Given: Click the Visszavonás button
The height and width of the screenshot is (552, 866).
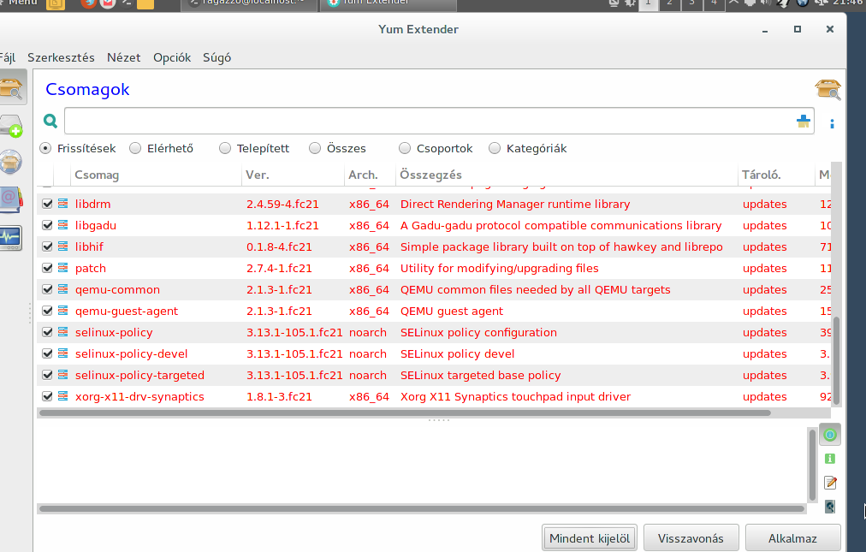Looking at the screenshot, I should tap(691, 538).
